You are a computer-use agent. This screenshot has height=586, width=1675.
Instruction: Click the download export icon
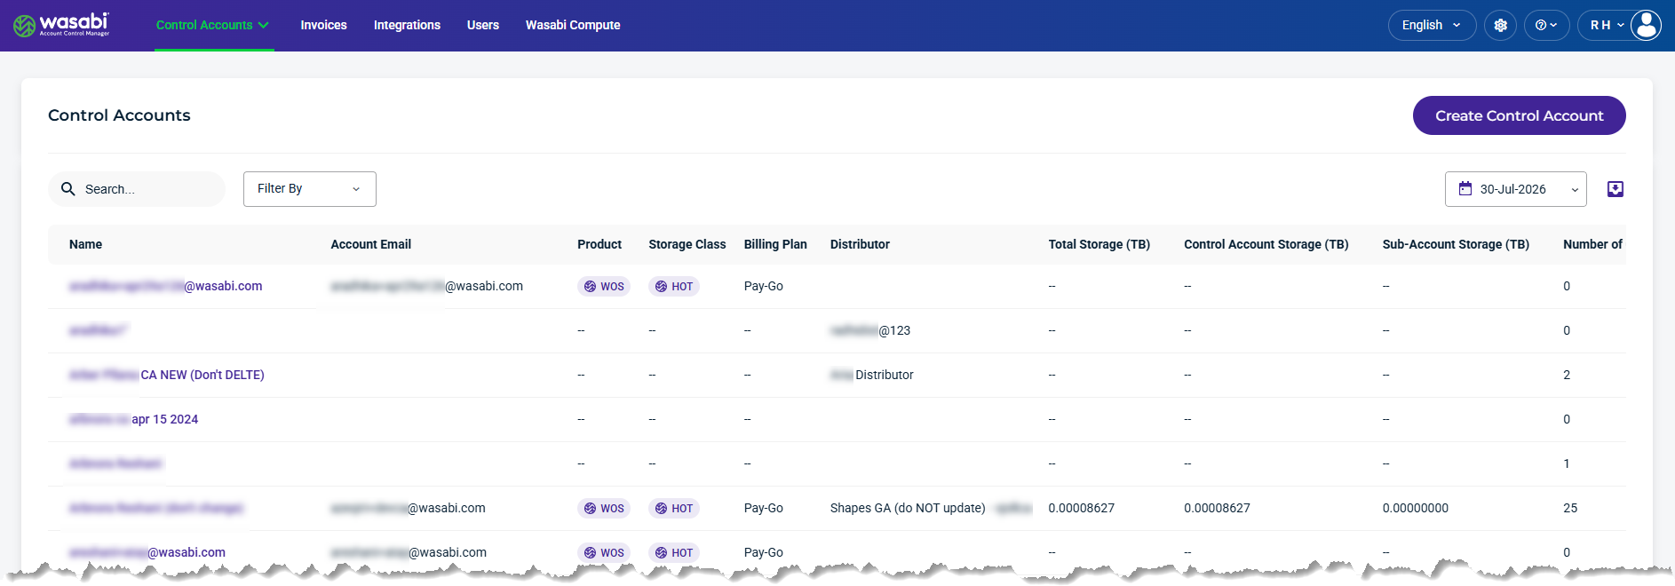(1615, 189)
